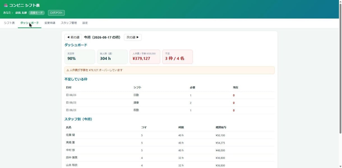Image resolution: width=342 pixels, height=168 pixels.
Task: Select staff name 中村 悠
Action: coord(70,150)
